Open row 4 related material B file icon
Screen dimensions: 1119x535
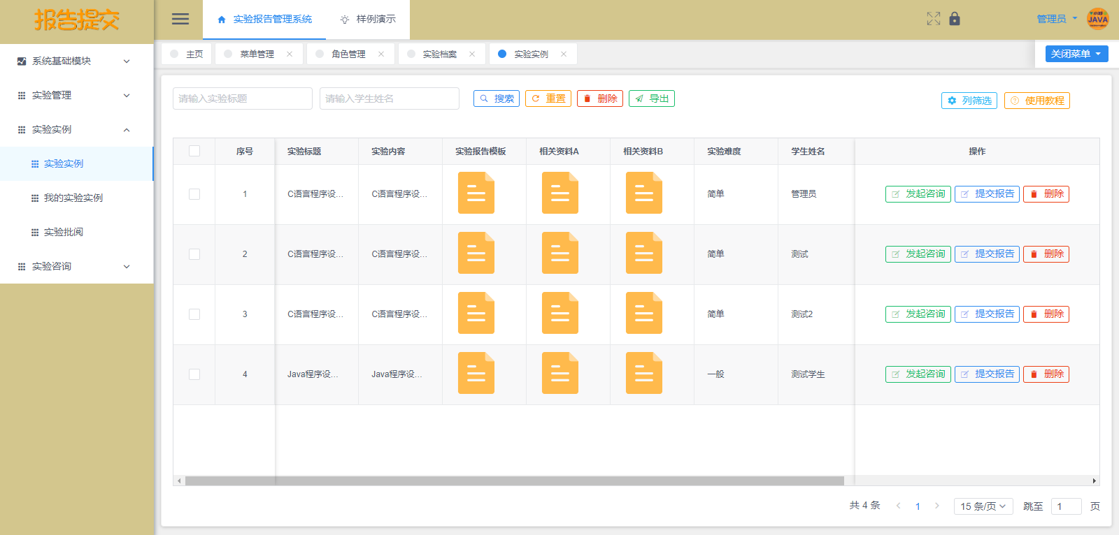[643, 373]
